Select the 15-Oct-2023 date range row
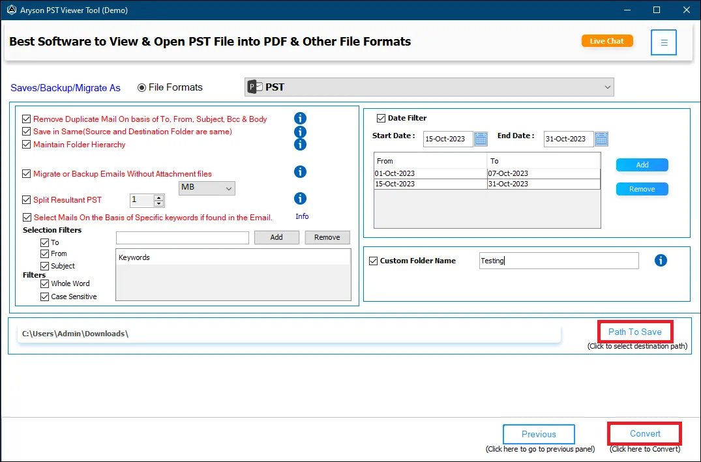The width and height of the screenshot is (701, 462). coord(487,184)
